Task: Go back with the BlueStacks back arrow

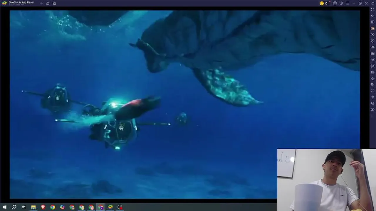Action: 42,3
